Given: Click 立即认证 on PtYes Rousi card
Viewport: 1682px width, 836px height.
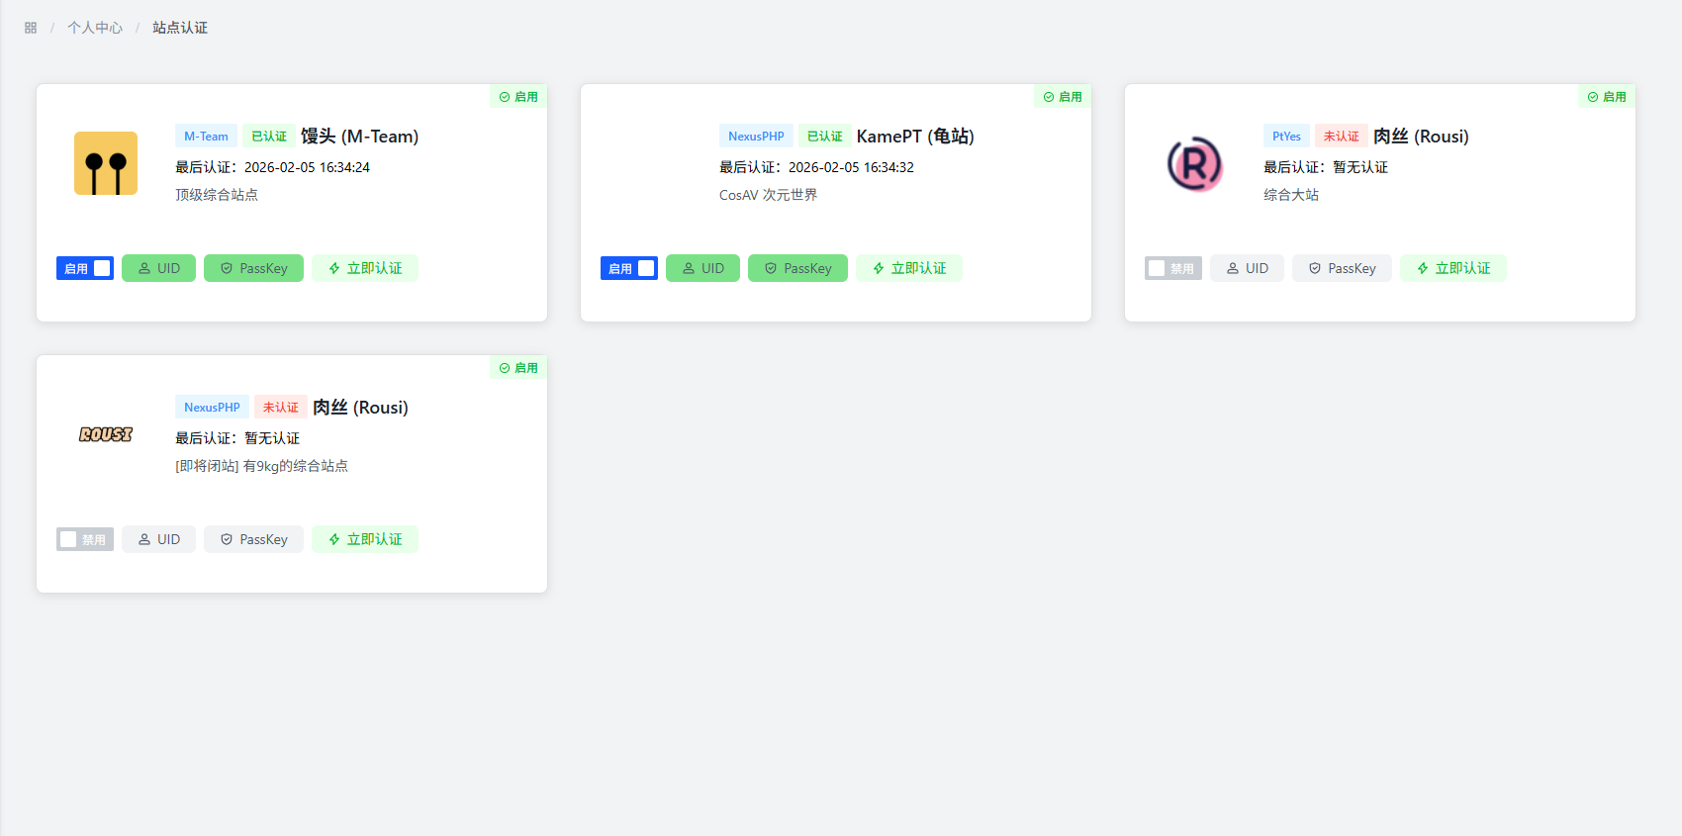Looking at the screenshot, I should coord(1453,268).
